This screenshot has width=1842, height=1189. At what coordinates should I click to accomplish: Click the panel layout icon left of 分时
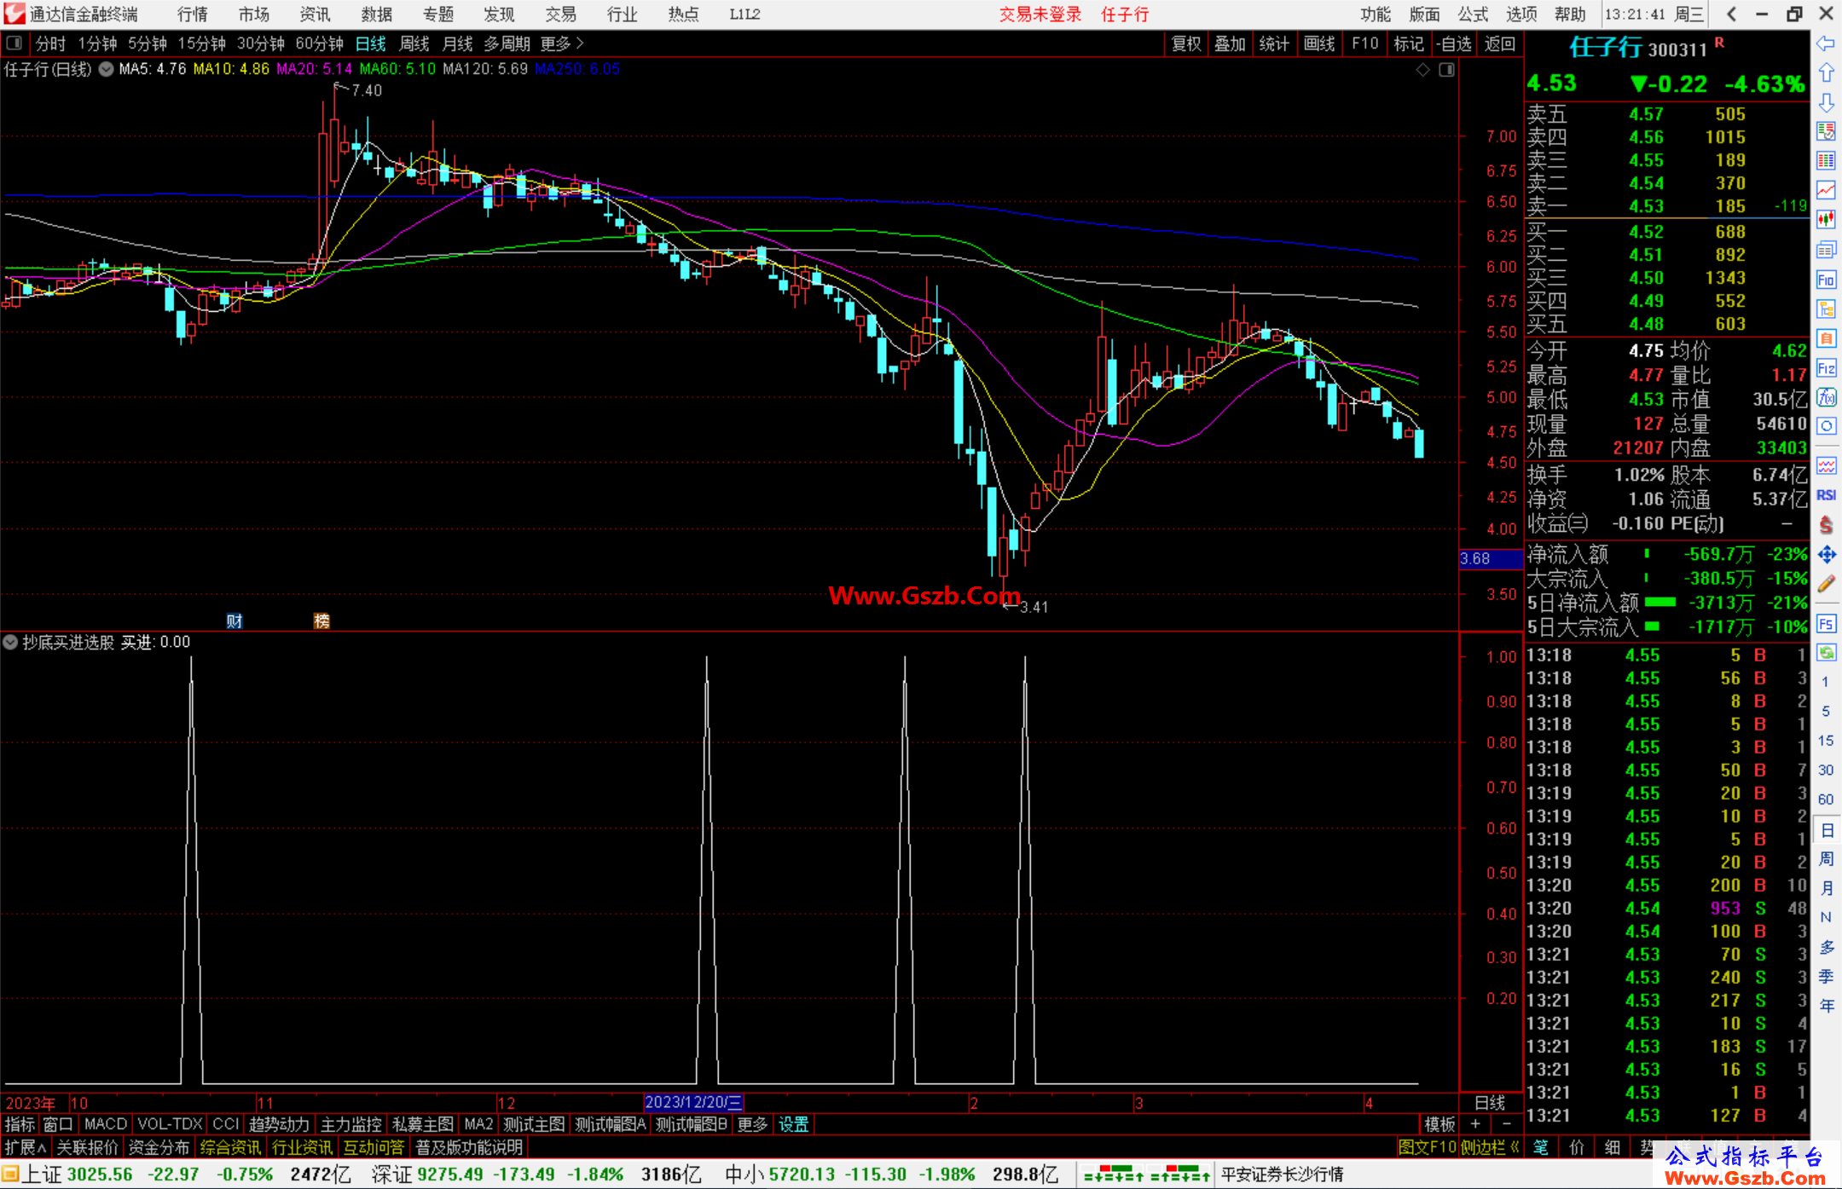click(14, 43)
